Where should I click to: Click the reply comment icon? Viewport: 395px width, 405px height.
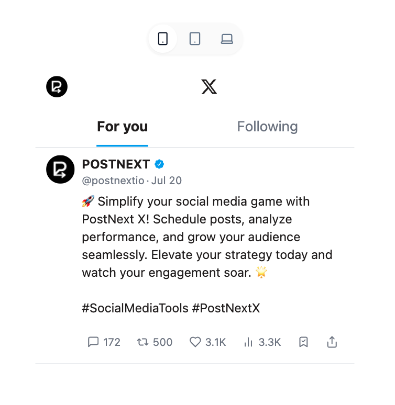pyautogui.click(x=93, y=342)
